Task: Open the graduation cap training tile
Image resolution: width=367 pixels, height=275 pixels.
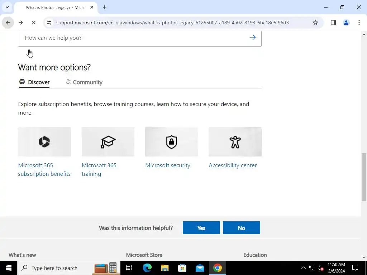Action: click(108, 142)
